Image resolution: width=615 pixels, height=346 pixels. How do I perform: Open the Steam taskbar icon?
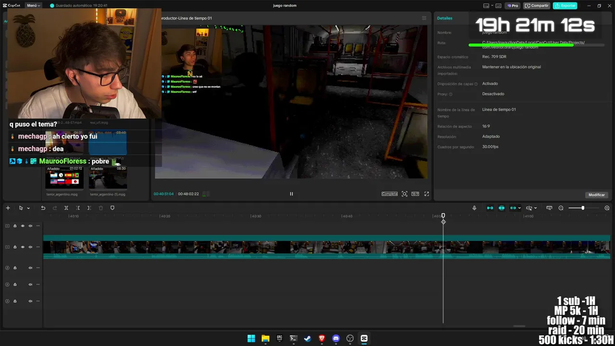(307, 338)
